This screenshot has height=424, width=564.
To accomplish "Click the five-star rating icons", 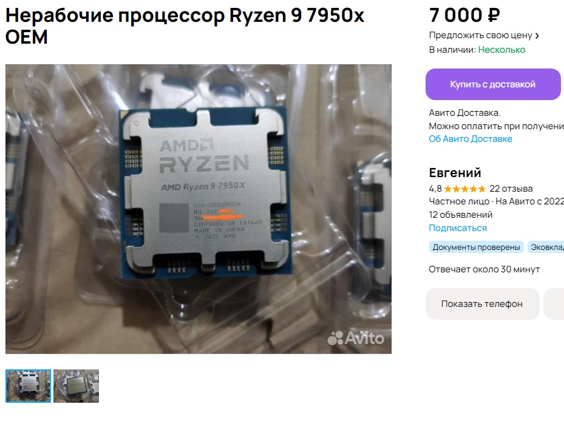I will 464,189.
